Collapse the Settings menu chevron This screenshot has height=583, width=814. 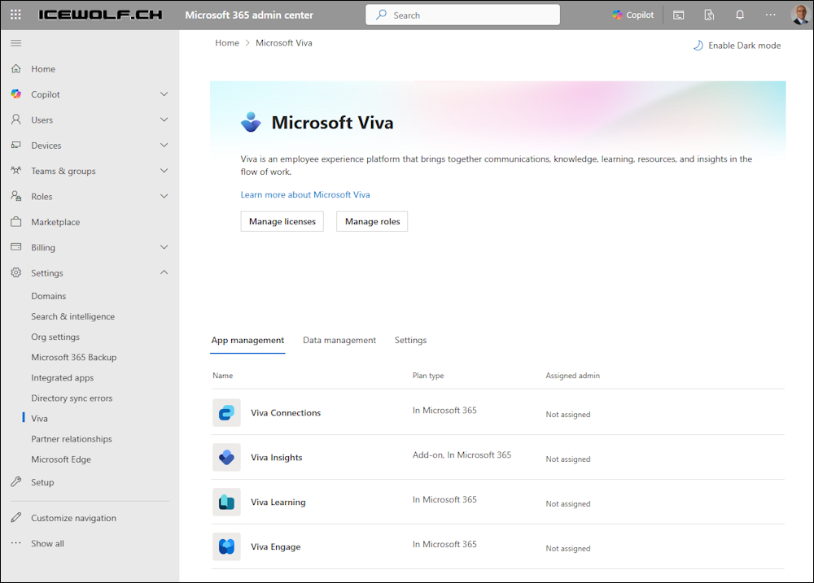[164, 272]
